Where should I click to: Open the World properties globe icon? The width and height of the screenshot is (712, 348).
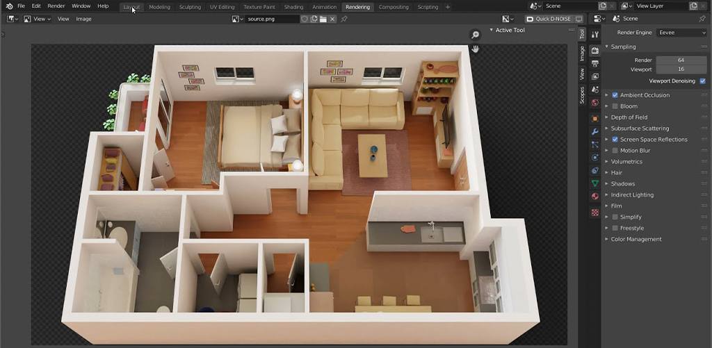coord(595,103)
